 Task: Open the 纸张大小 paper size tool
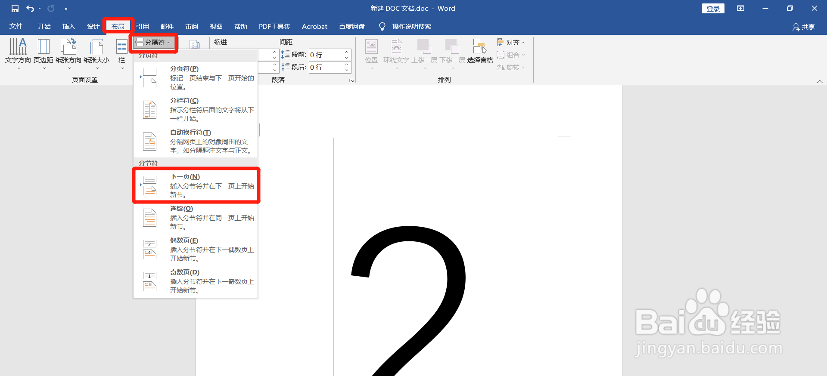pyautogui.click(x=96, y=53)
